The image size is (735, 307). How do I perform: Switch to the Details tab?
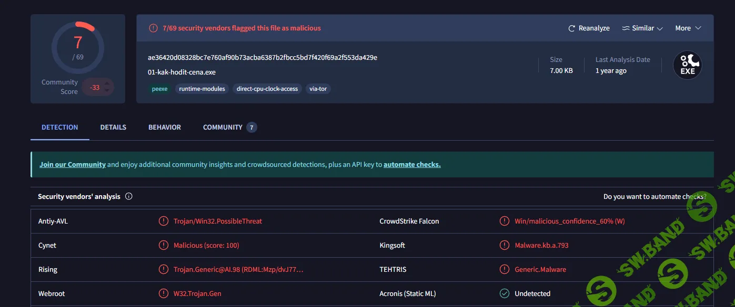tap(113, 128)
